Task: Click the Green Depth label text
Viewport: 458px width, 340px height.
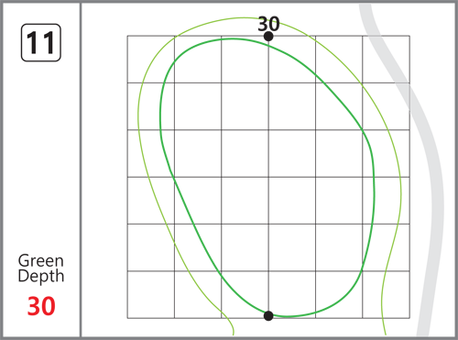Action: pyautogui.click(x=41, y=269)
